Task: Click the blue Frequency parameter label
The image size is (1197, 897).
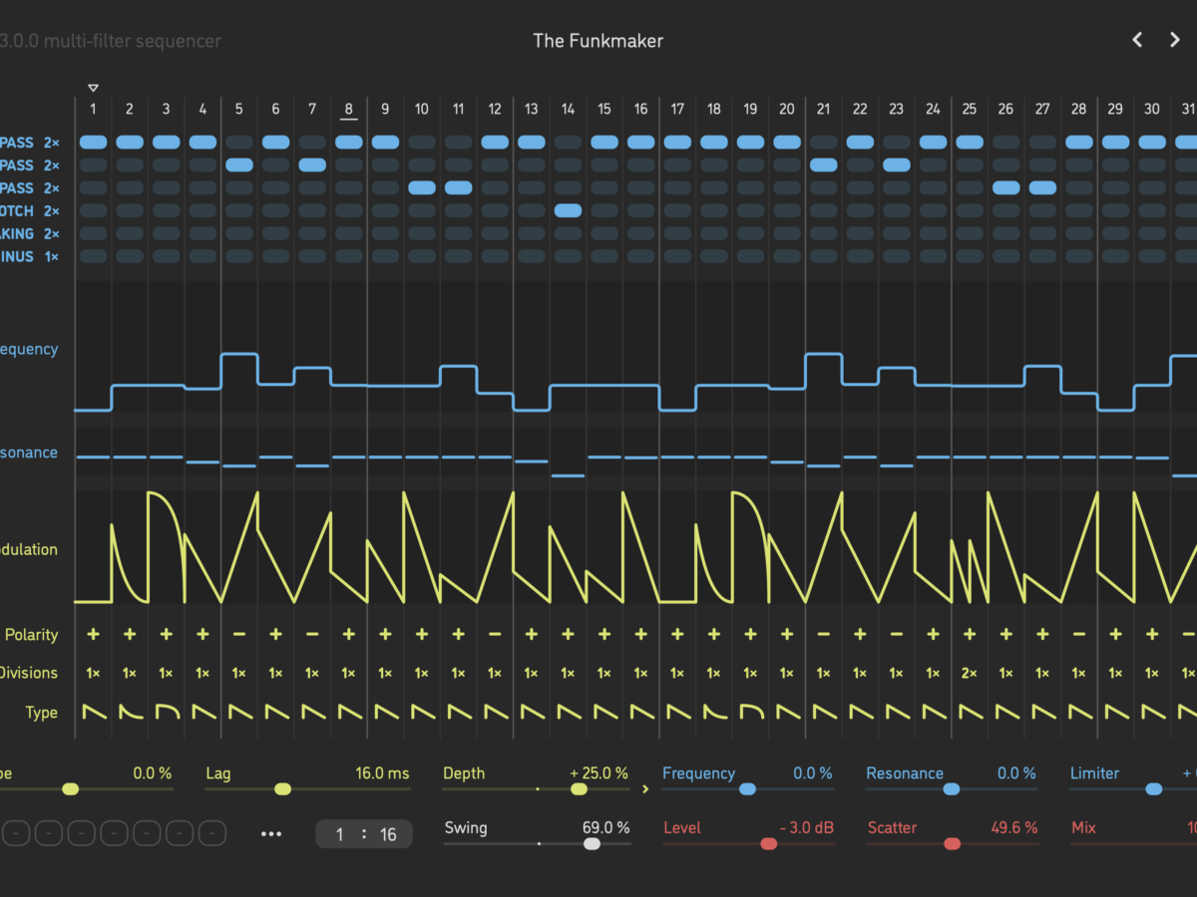Action: tap(698, 773)
